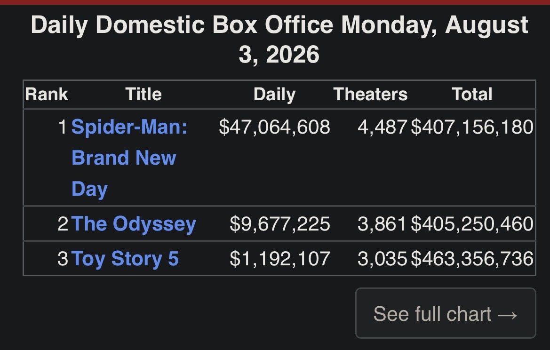550x350 pixels.
Task: Click the Daily column header
Action: tap(275, 95)
